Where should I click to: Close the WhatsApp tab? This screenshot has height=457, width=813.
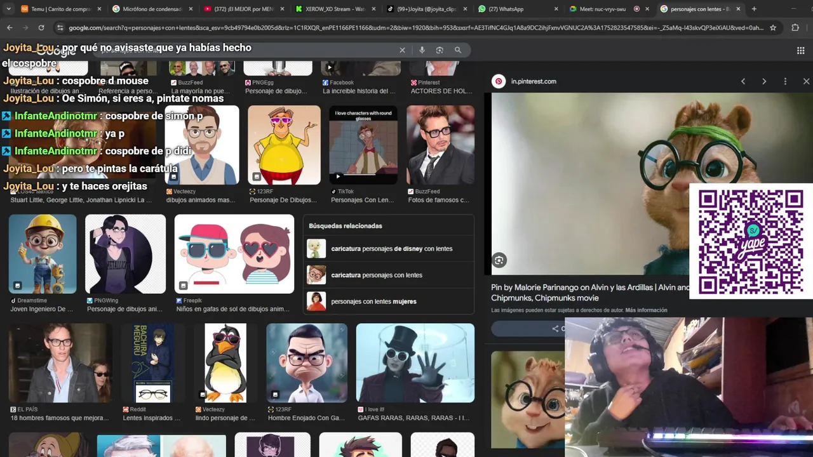pyautogui.click(x=556, y=9)
